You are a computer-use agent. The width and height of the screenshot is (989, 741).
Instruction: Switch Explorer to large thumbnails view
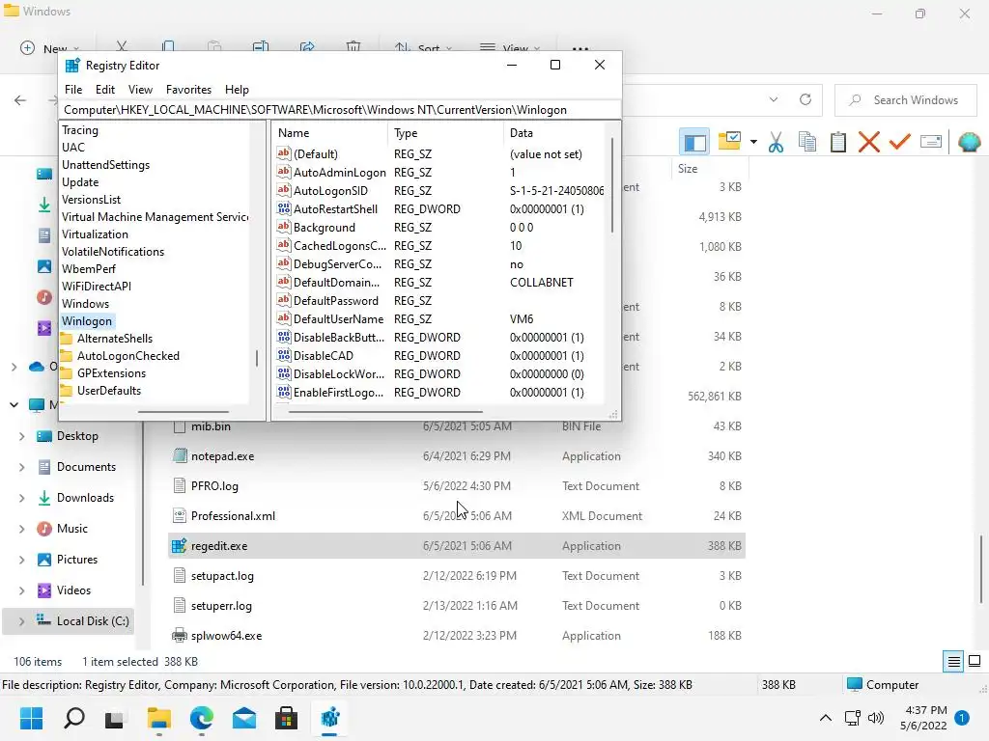click(975, 662)
